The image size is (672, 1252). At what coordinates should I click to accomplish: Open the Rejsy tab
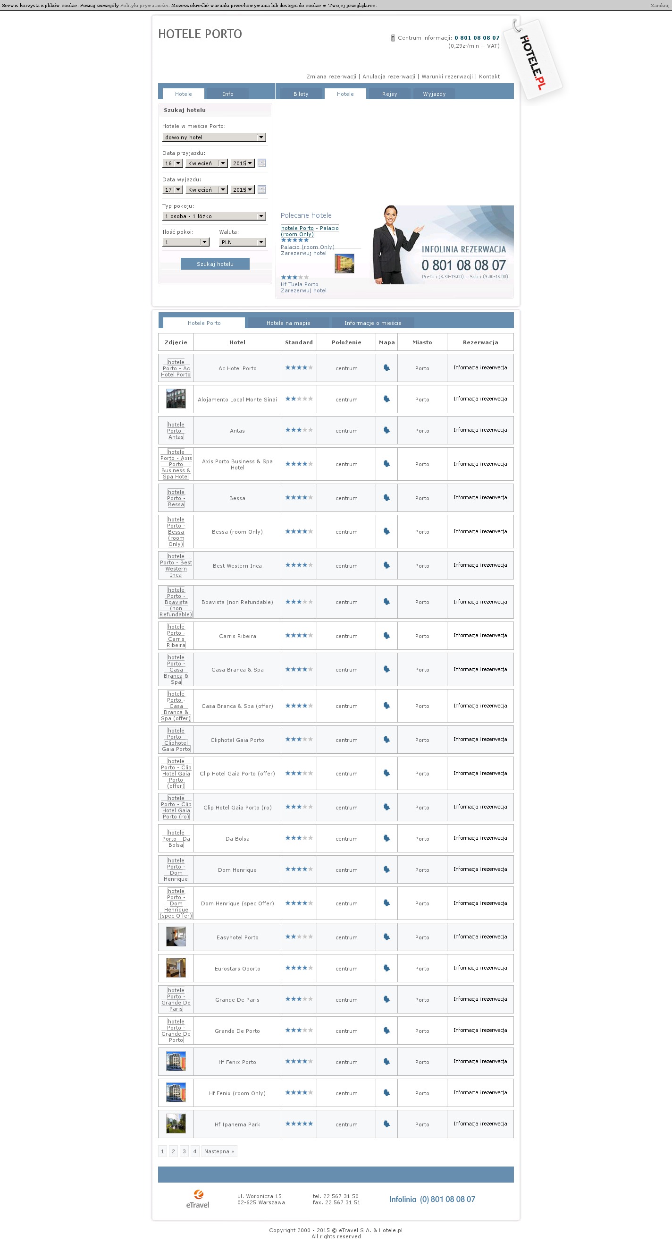coord(389,94)
